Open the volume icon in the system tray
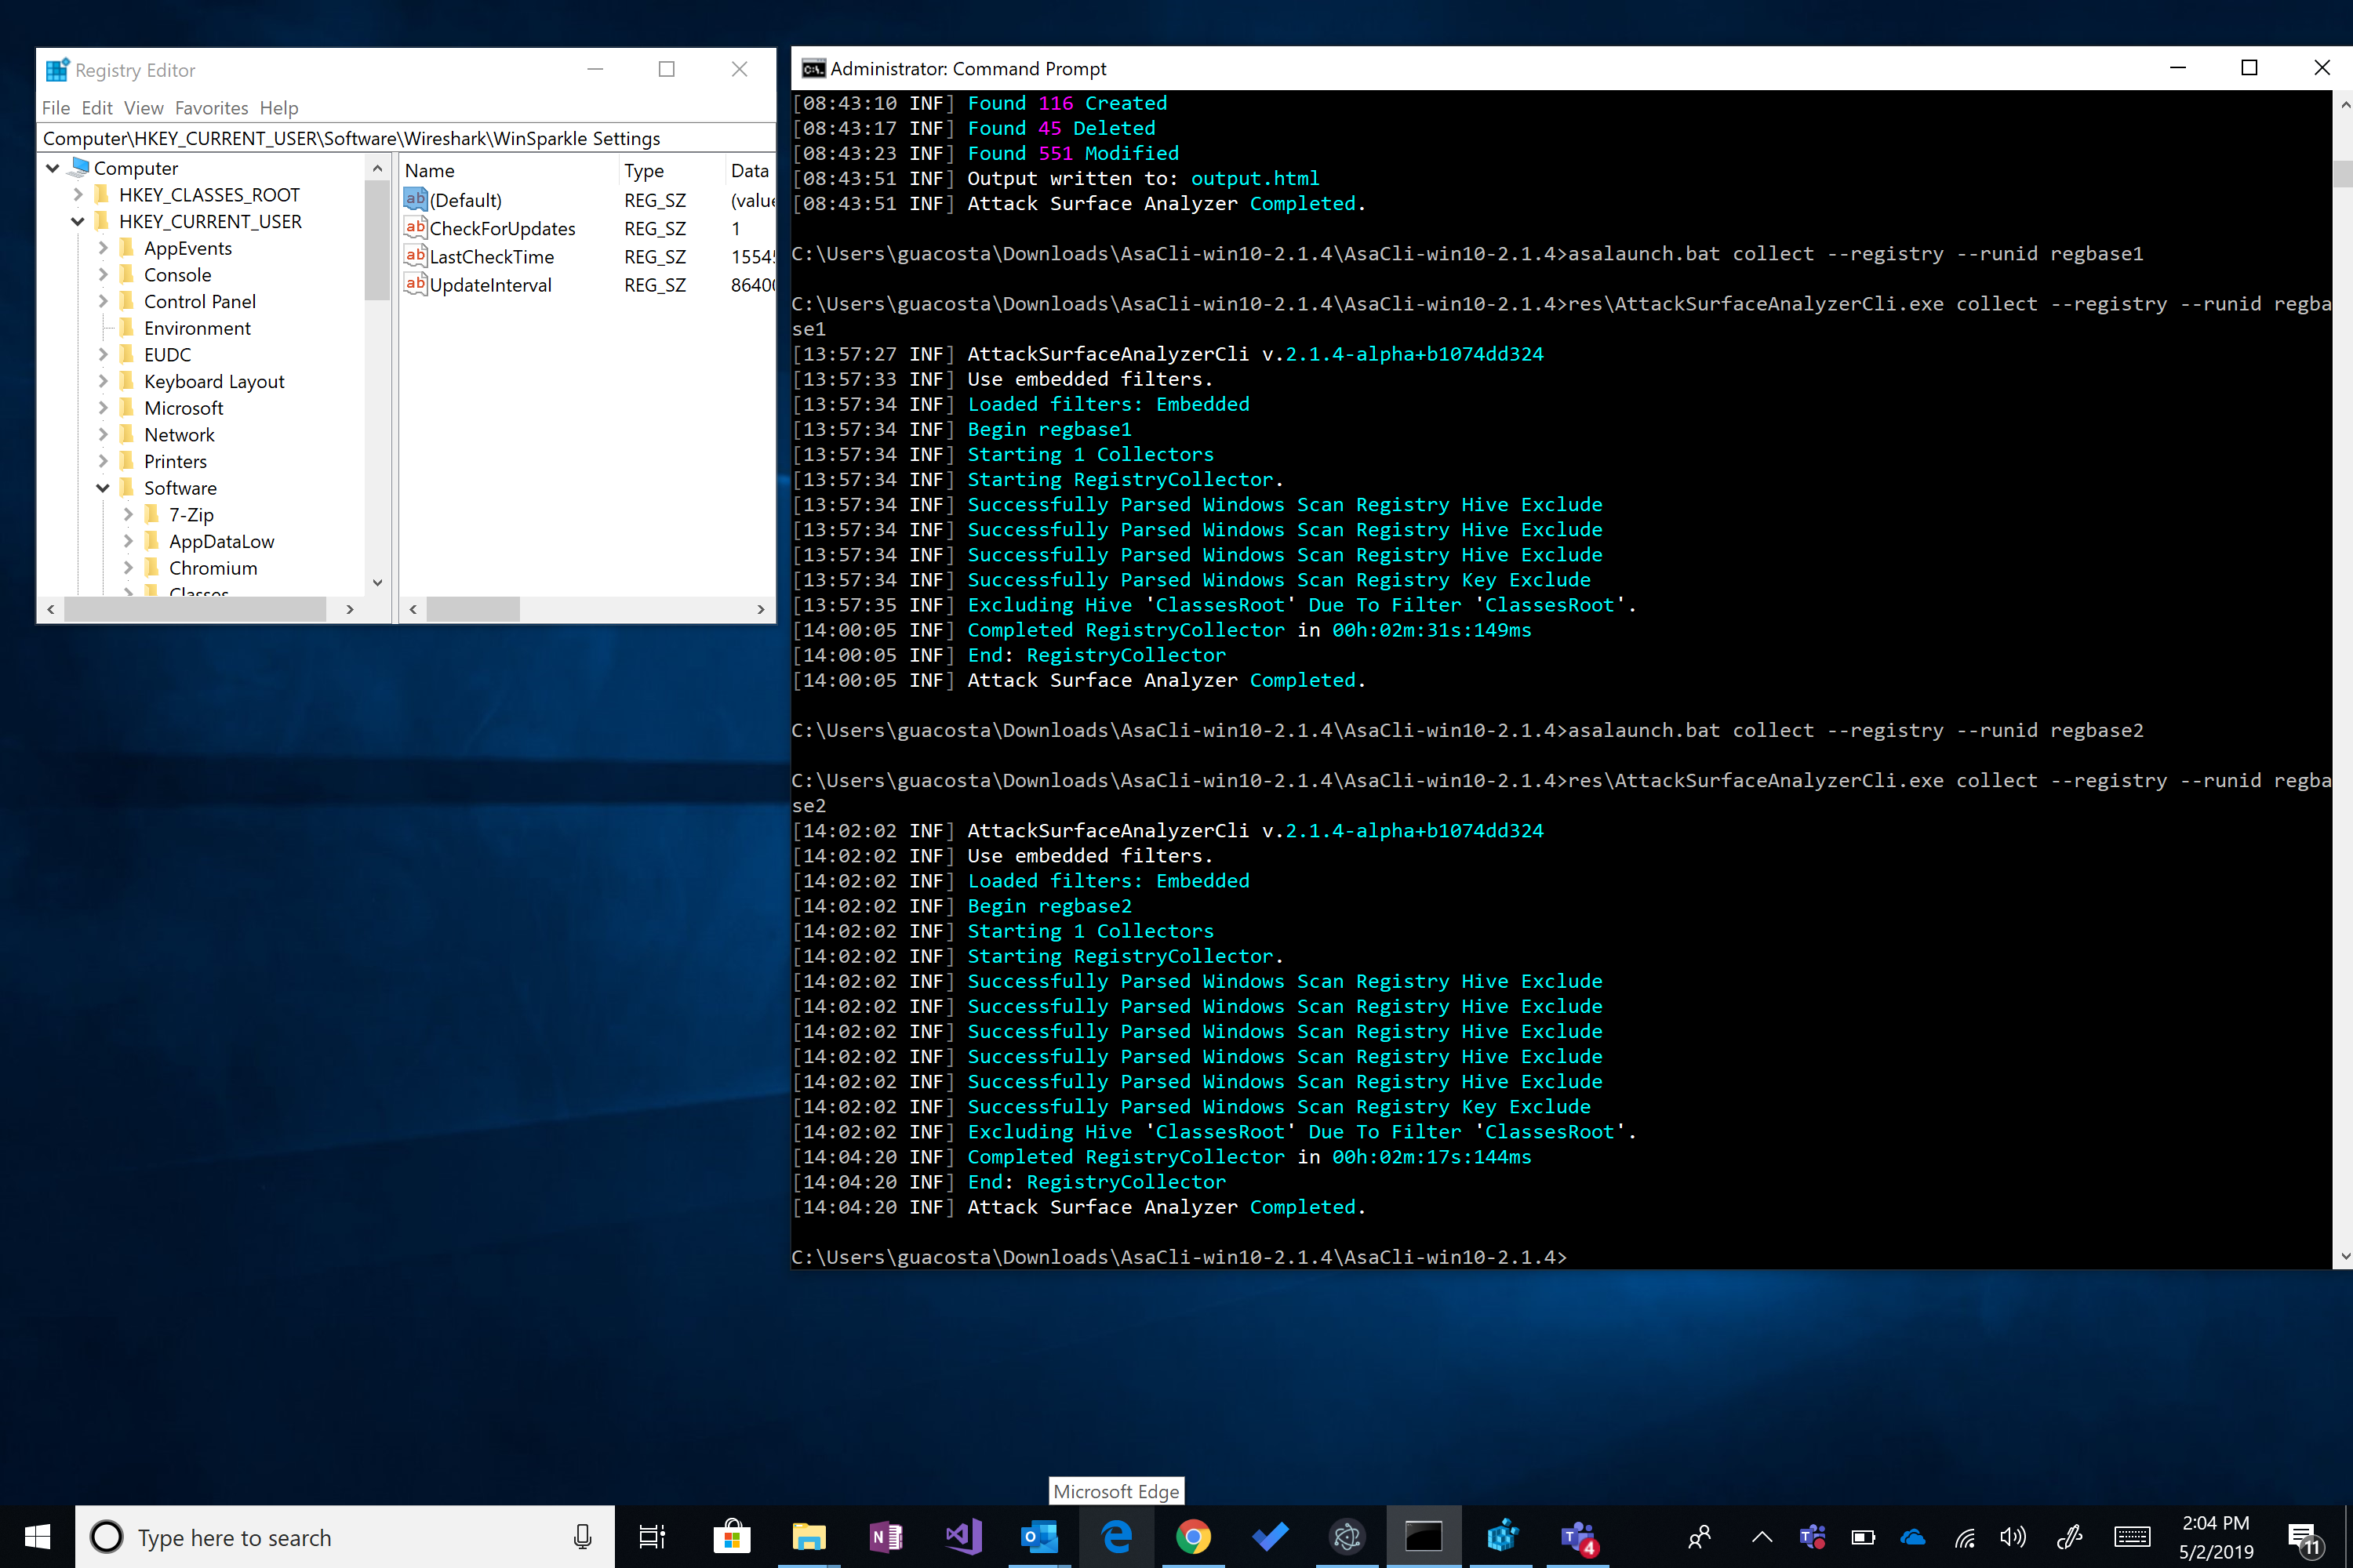Viewport: 2353px width, 1568px height. (x=2014, y=1537)
